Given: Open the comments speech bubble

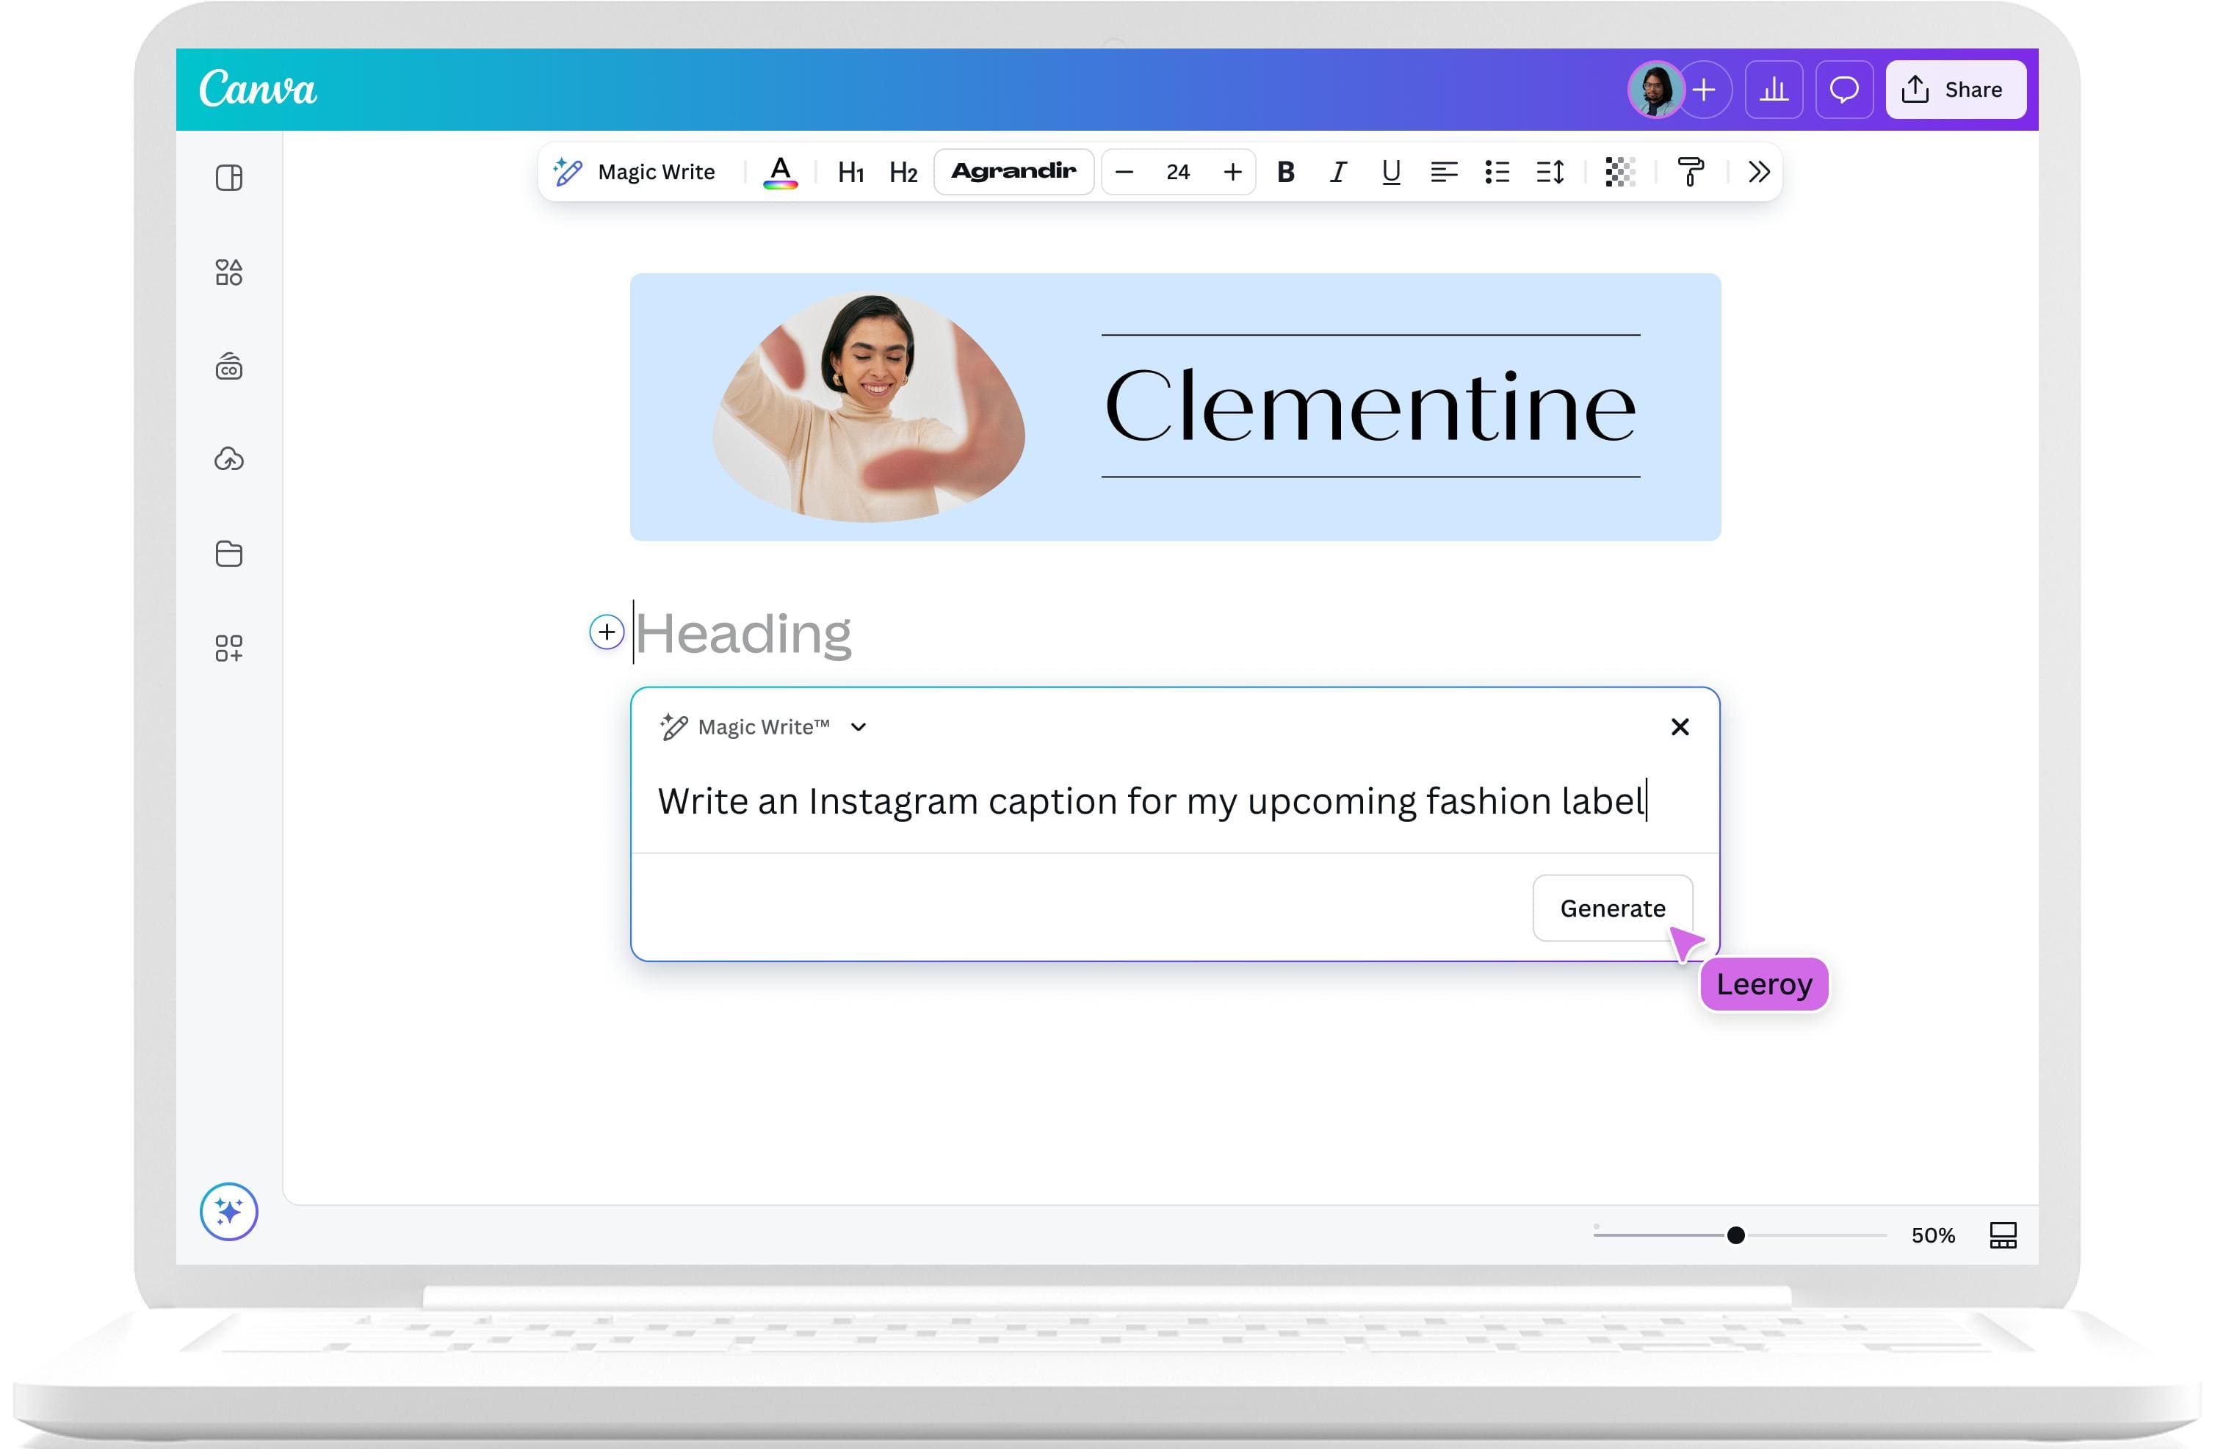Looking at the screenshot, I should tap(1845, 90).
